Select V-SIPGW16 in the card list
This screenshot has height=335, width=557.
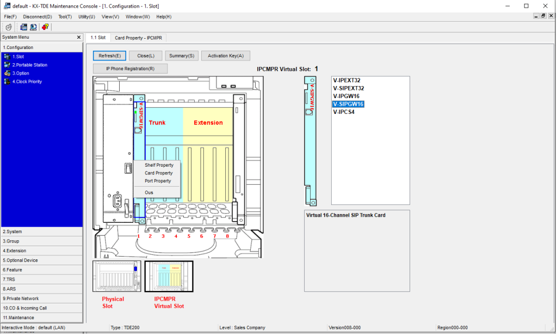point(348,104)
